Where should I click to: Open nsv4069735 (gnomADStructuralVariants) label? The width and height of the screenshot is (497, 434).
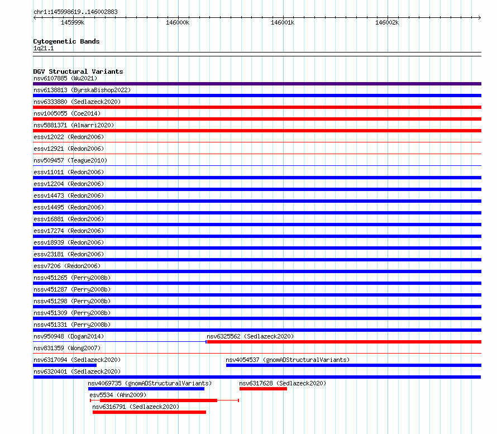point(150,383)
